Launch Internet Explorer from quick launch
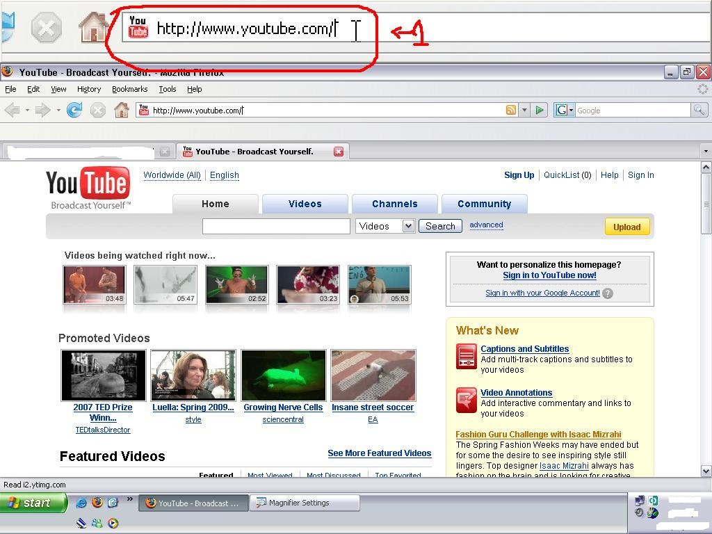Image resolution: width=712 pixels, height=534 pixels. 81,503
